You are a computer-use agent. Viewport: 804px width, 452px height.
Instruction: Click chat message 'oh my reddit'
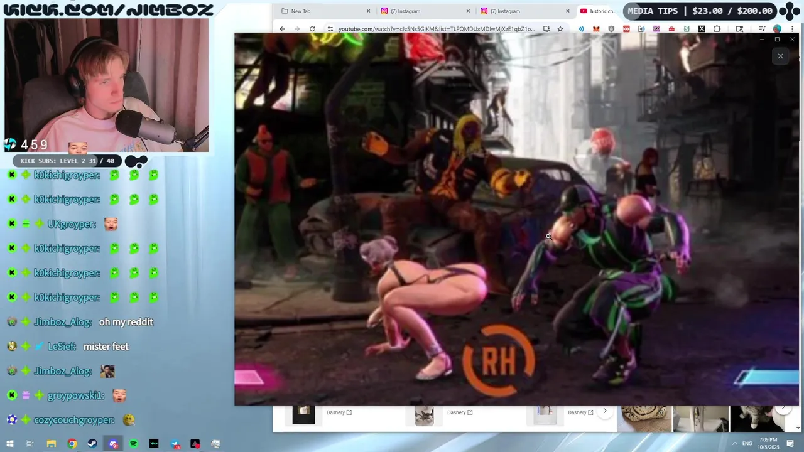pos(126,322)
